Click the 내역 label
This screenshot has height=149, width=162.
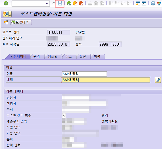[x=10, y=80]
